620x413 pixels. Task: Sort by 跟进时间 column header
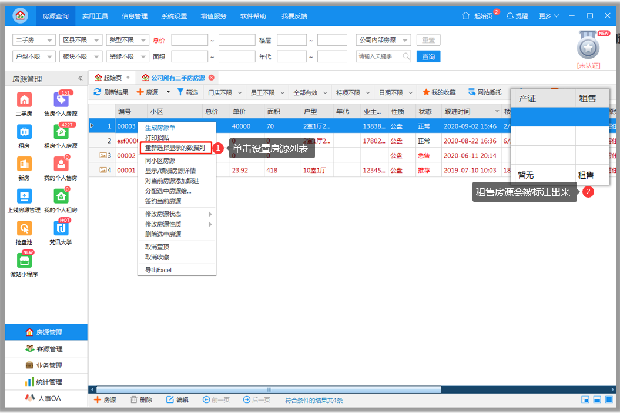pyautogui.click(x=471, y=111)
